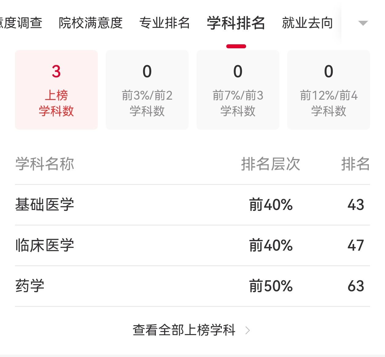Viewport: 385px width, 357px height.
Task: Click the 查看全部上榜学科 link
Action: coord(184,330)
